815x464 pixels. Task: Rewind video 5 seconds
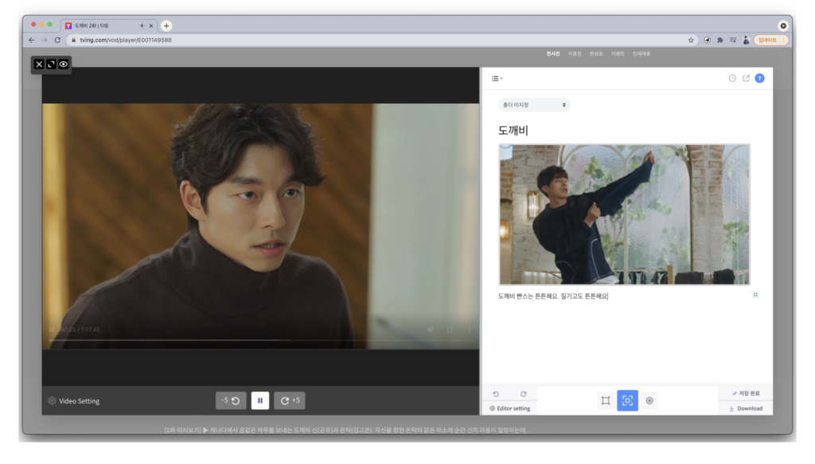[231, 400]
